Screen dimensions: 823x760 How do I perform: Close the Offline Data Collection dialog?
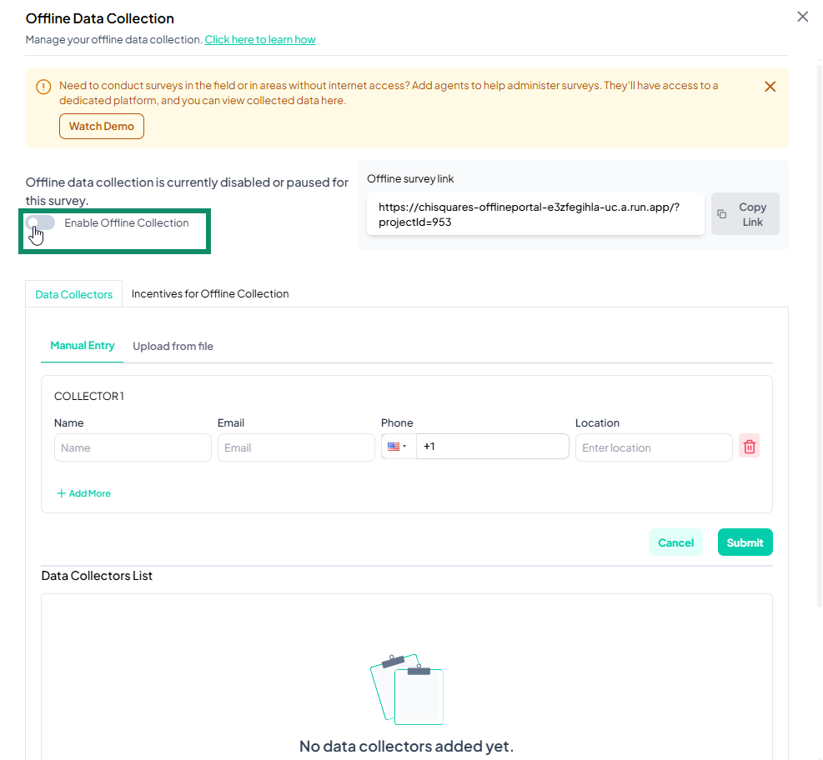[x=802, y=17]
